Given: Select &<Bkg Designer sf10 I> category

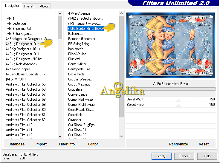Looking at the screenshot, I should [22, 44].
